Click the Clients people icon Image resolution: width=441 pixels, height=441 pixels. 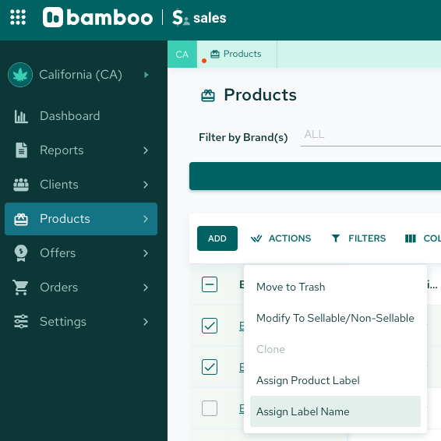21,185
